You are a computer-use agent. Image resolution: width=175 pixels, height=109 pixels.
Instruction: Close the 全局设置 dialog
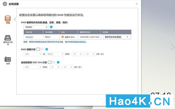[x=136, y=4]
